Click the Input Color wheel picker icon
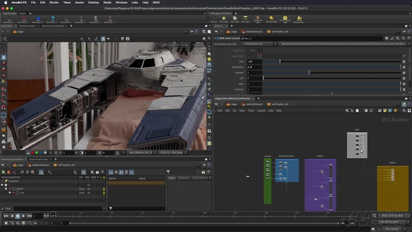Screen dimensions: 412x232 click(259, 56)
